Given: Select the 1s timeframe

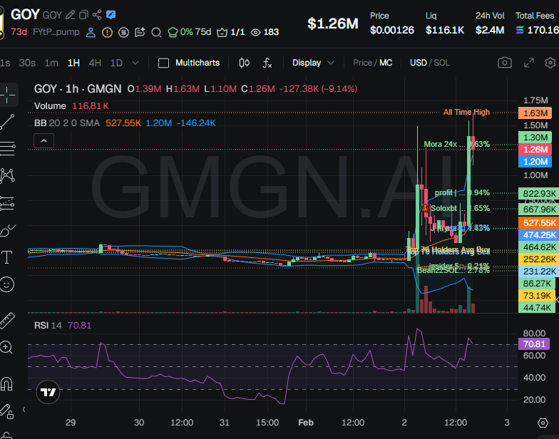Looking at the screenshot, I should 4,63.
